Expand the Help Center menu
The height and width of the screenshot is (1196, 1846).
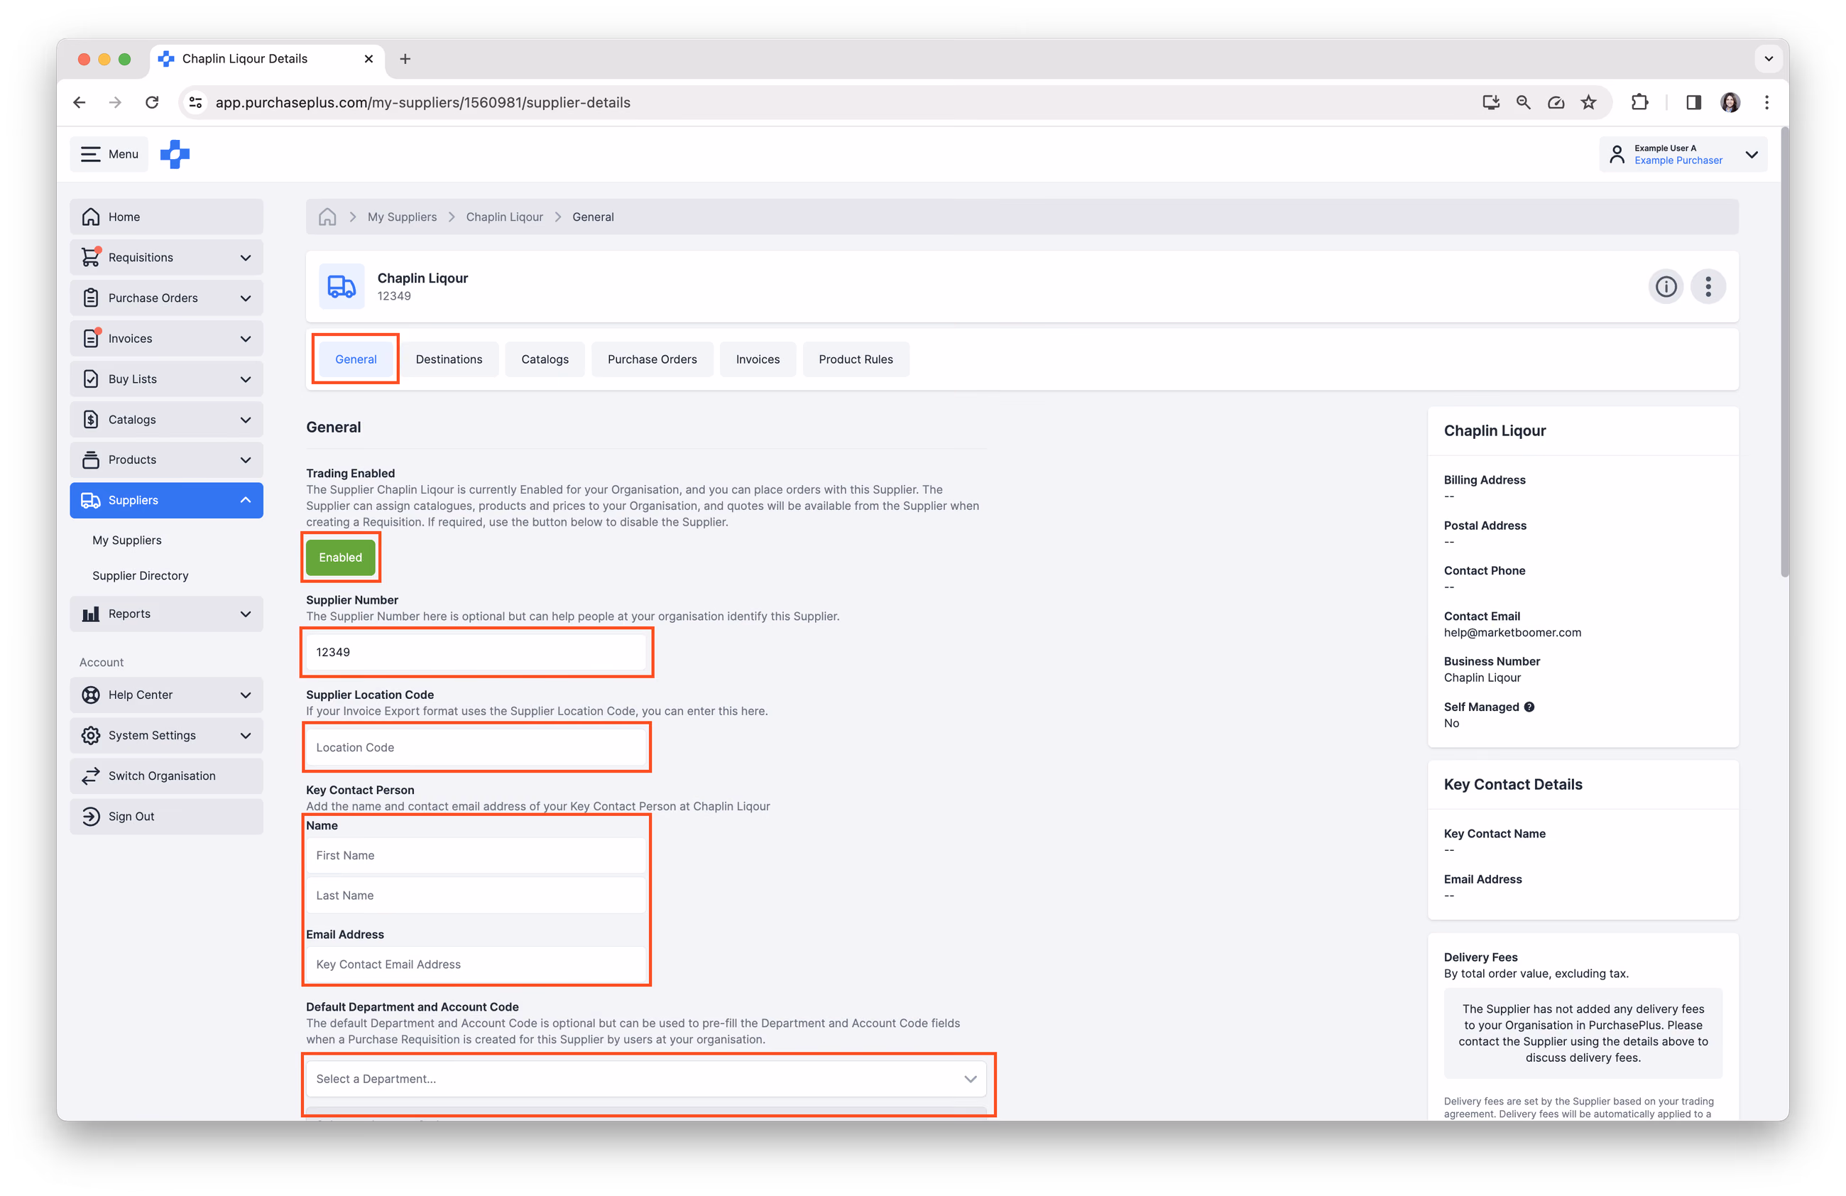[167, 694]
